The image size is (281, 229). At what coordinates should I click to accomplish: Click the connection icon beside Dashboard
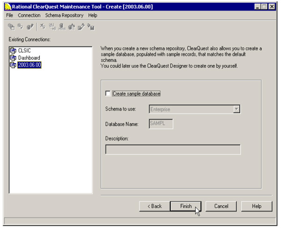point(13,58)
